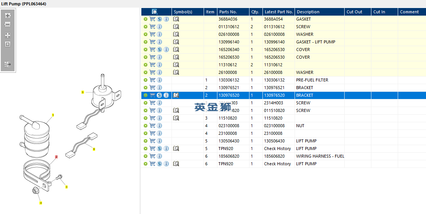Sort by Parts No. column header
This screenshot has width=426, height=214.
click(x=233, y=12)
